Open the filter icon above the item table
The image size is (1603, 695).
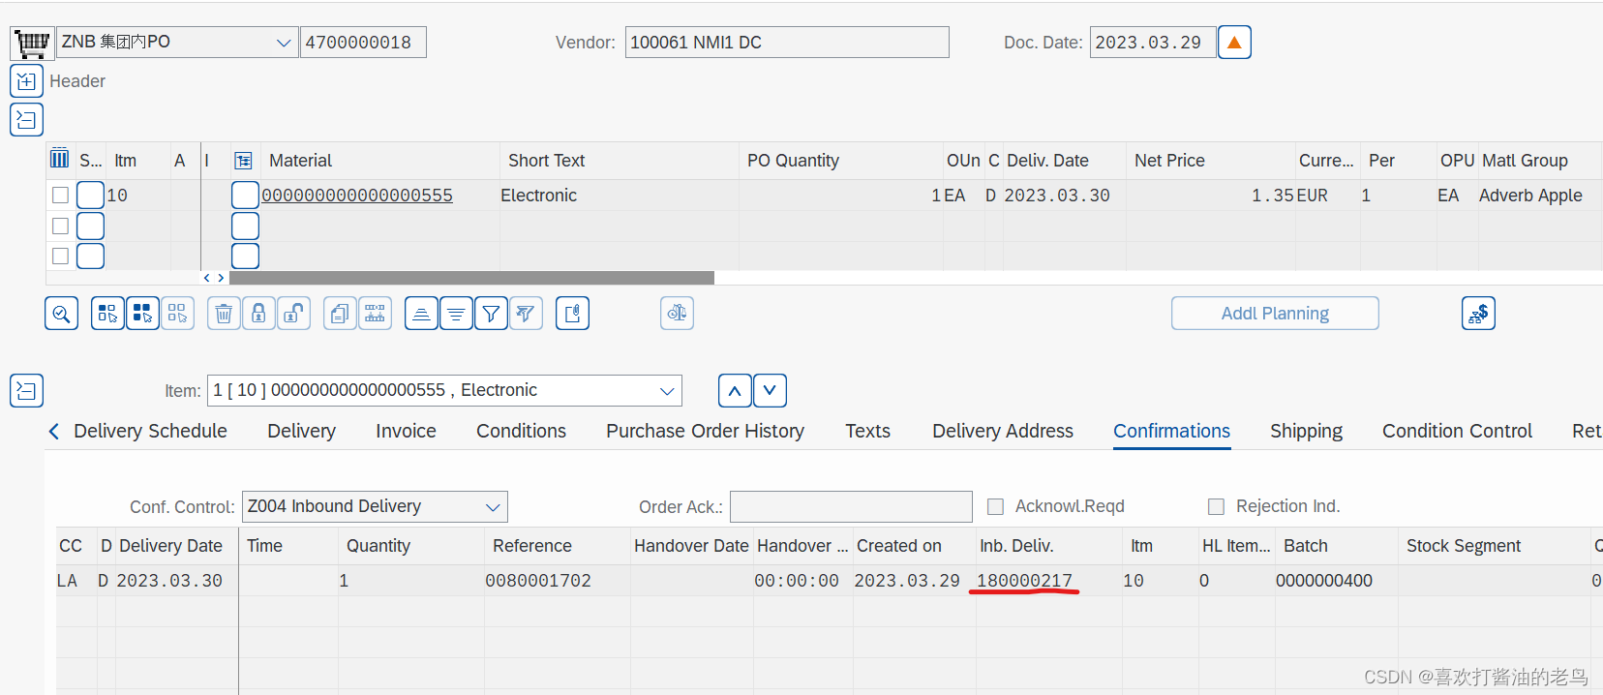click(491, 313)
